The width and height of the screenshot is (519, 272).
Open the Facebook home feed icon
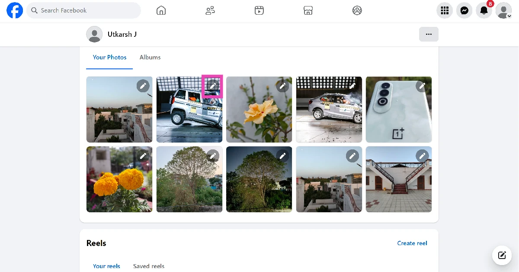pos(161,10)
